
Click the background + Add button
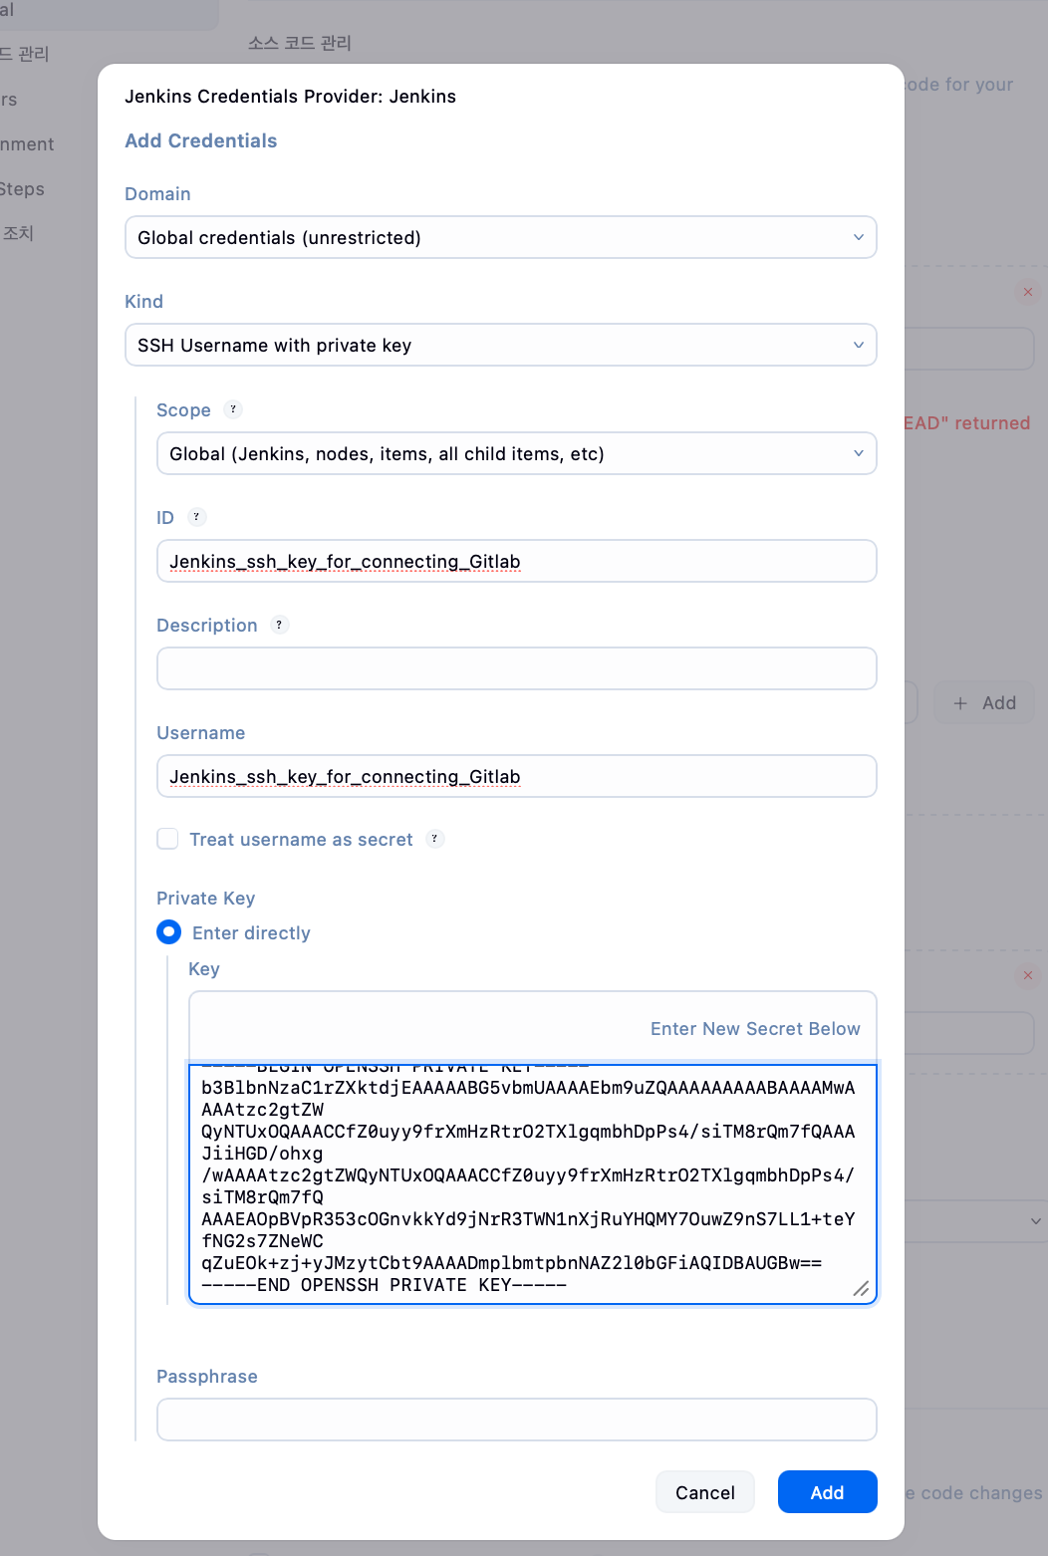point(983,703)
